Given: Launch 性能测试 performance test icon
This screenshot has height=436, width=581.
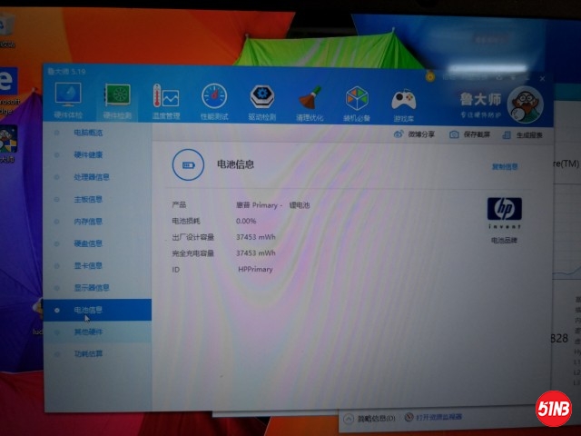Looking at the screenshot, I should [214, 102].
